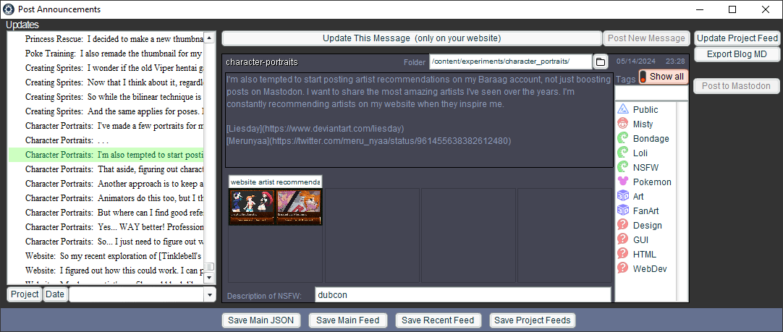The height and width of the screenshot is (332, 783).
Task: Click the Public tag icon
Action: 622,109
